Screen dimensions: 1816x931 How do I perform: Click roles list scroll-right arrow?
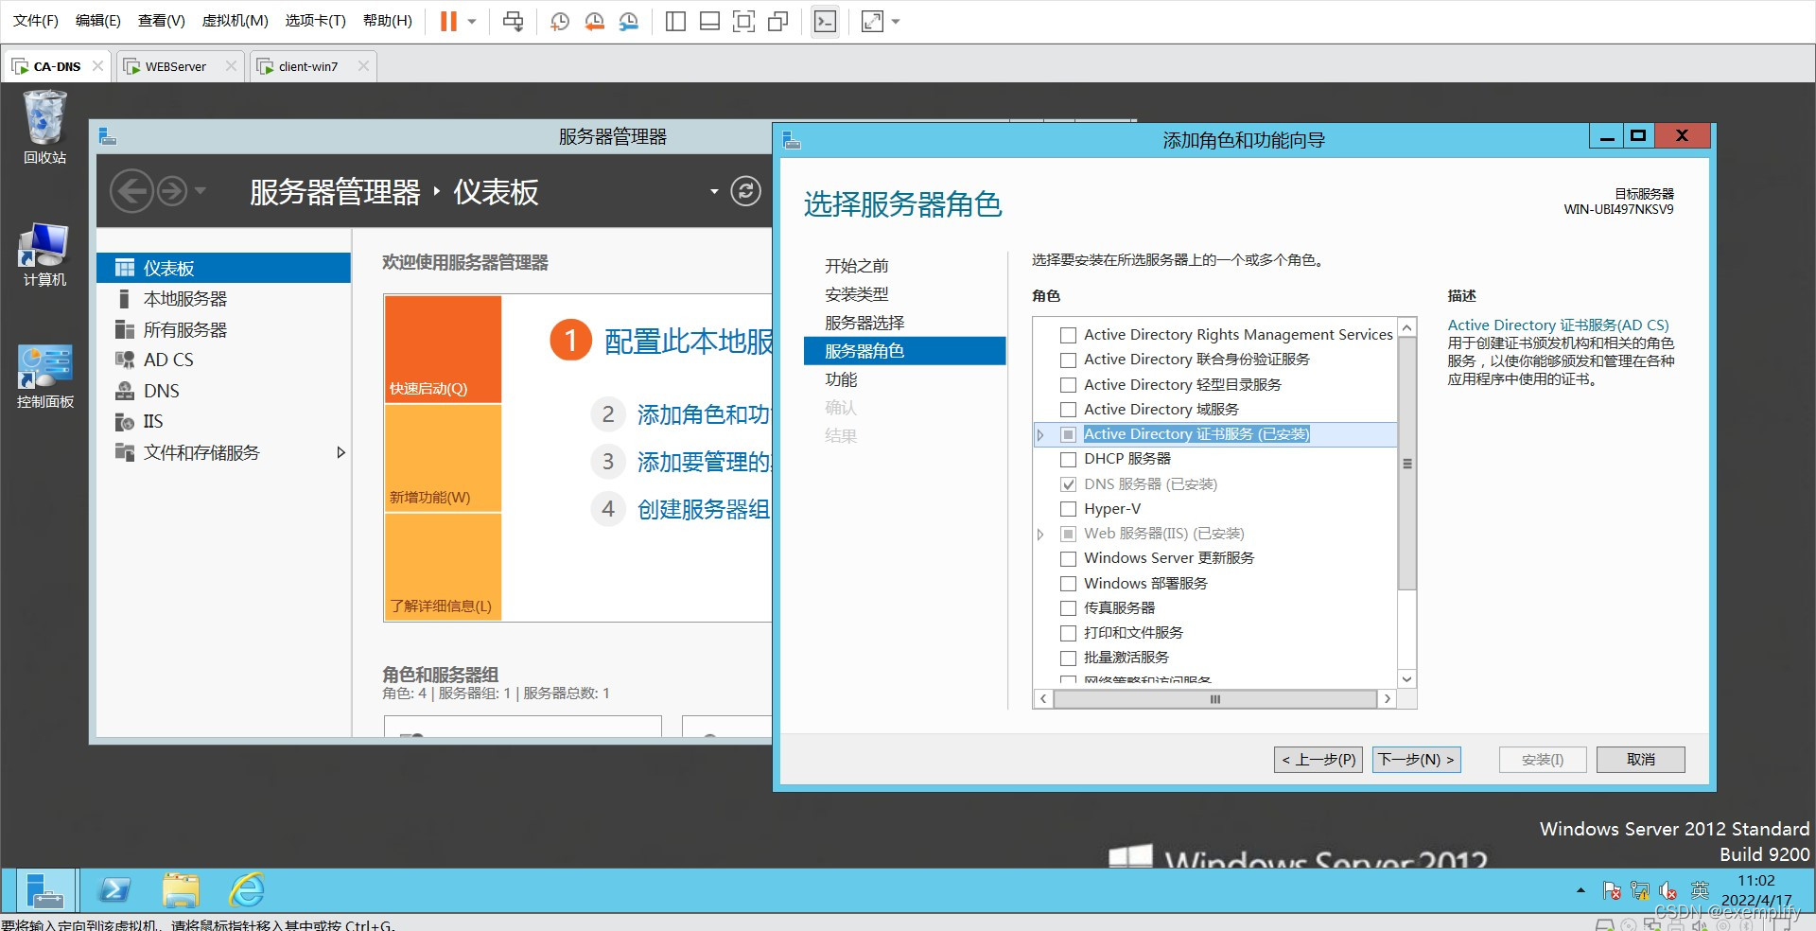tap(1387, 699)
